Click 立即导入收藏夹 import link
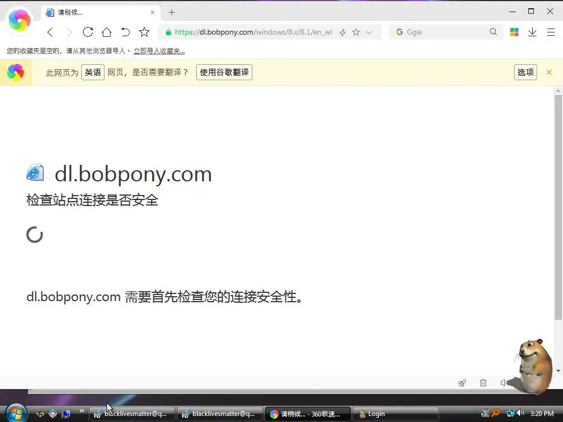This screenshot has height=422, width=563. tap(159, 51)
